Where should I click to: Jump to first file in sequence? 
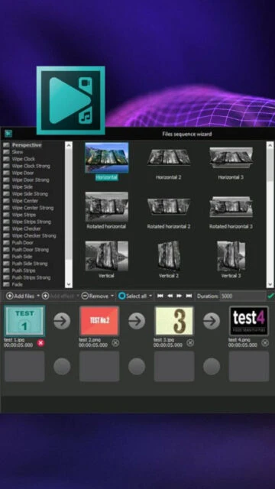(x=160, y=296)
